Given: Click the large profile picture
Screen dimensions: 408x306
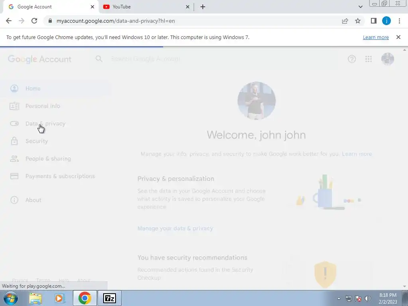Looking at the screenshot, I should click(256, 101).
